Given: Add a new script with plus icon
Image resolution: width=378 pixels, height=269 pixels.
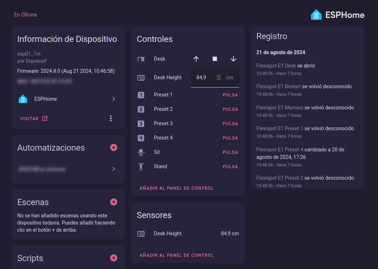Looking at the screenshot, I should point(114,258).
